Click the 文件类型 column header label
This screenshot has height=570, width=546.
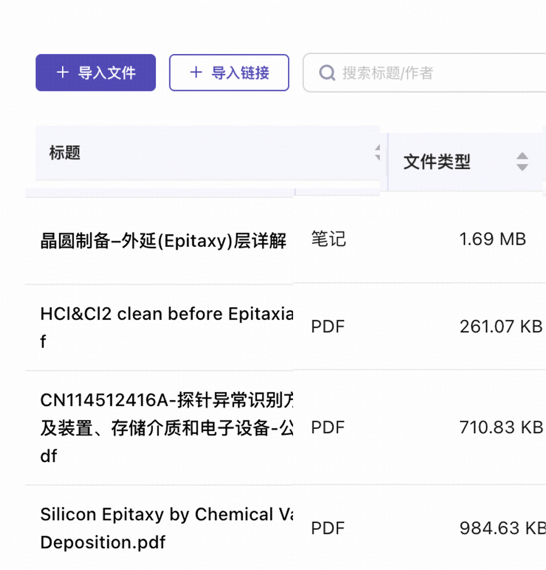[437, 162]
